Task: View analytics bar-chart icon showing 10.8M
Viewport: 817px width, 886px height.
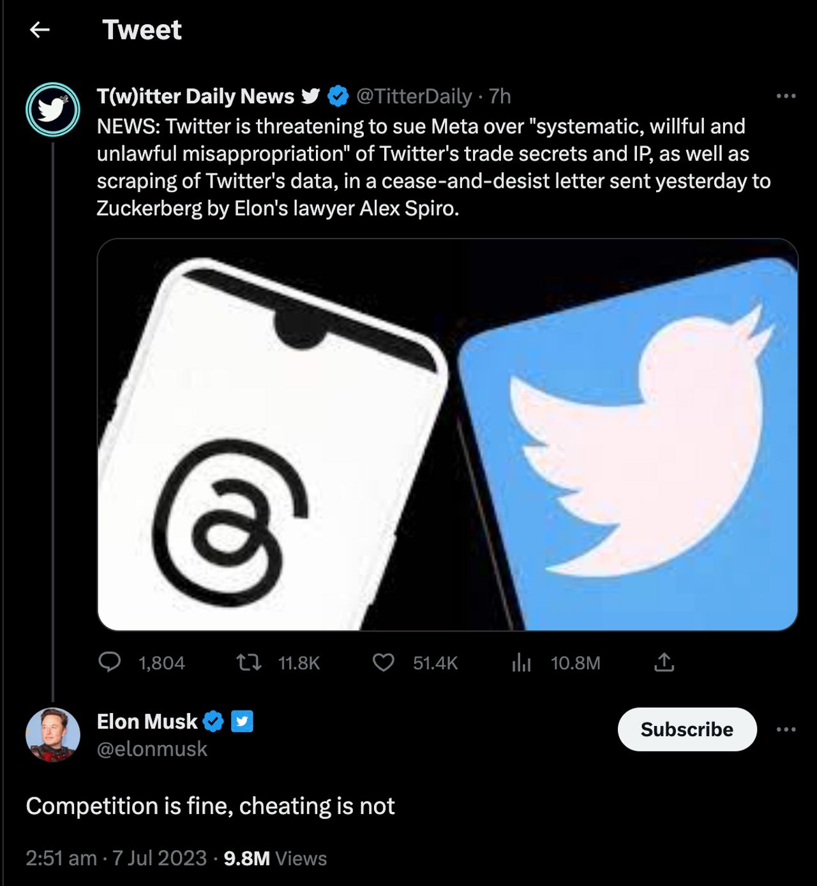Action: [521, 663]
